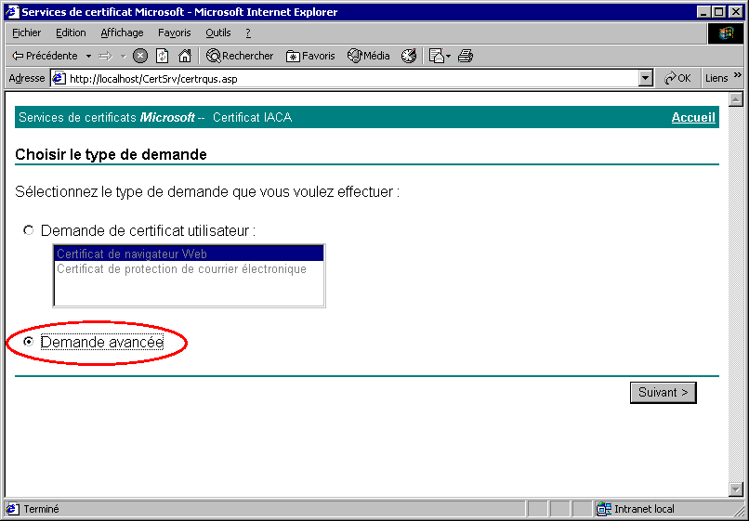Follow the Accueil link

pyautogui.click(x=693, y=117)
